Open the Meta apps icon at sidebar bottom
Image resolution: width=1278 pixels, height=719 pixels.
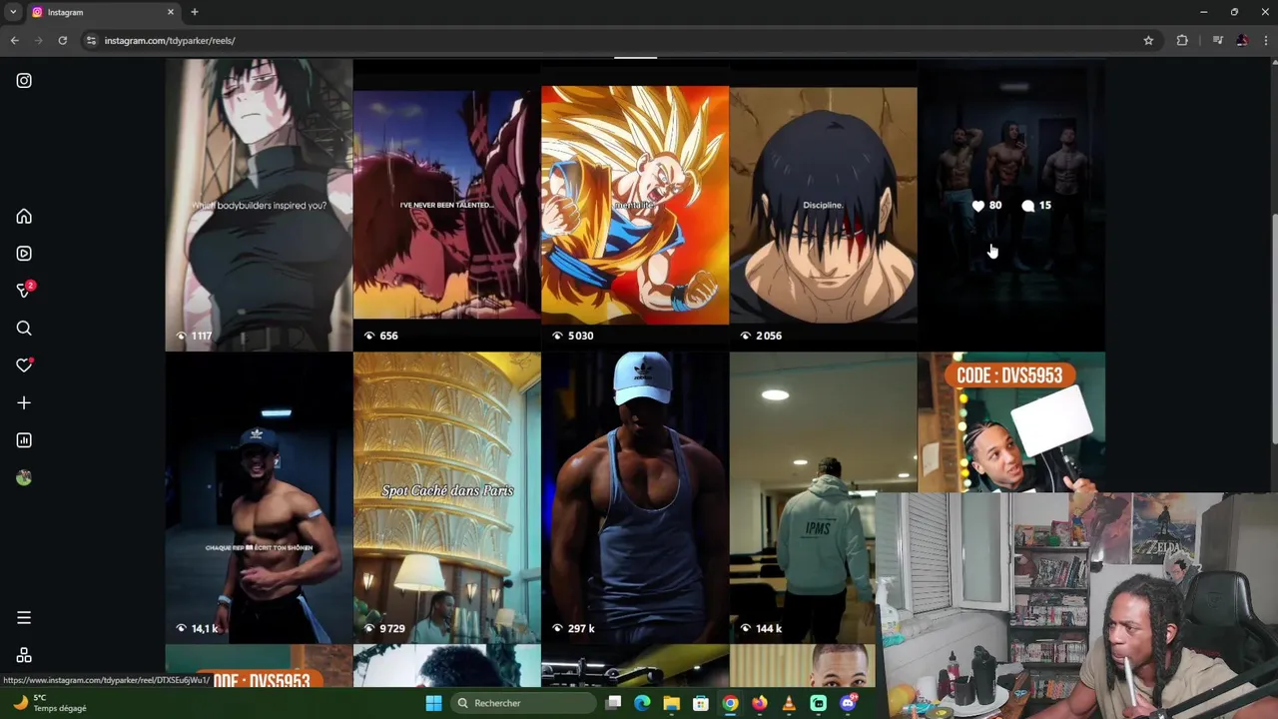pyautogui.click(x=24, y=655)
